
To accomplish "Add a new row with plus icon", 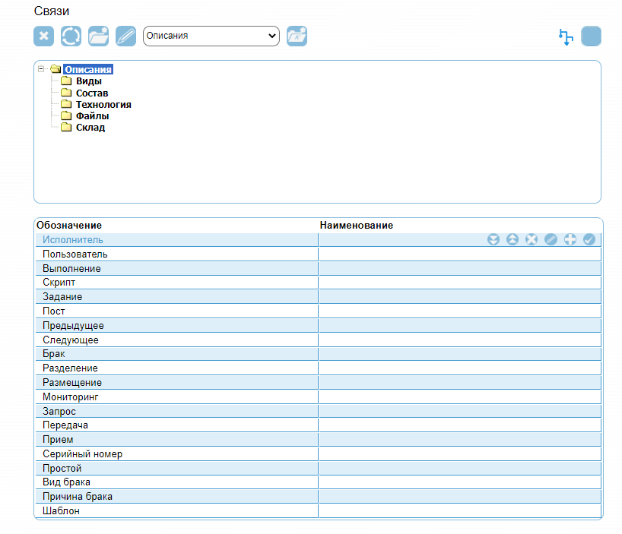I will point(570,240).
